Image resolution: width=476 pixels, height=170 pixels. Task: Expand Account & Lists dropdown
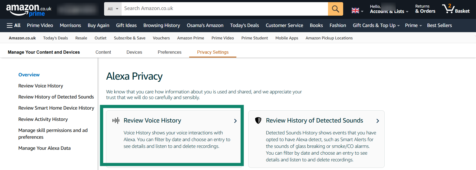pos(389,11)
